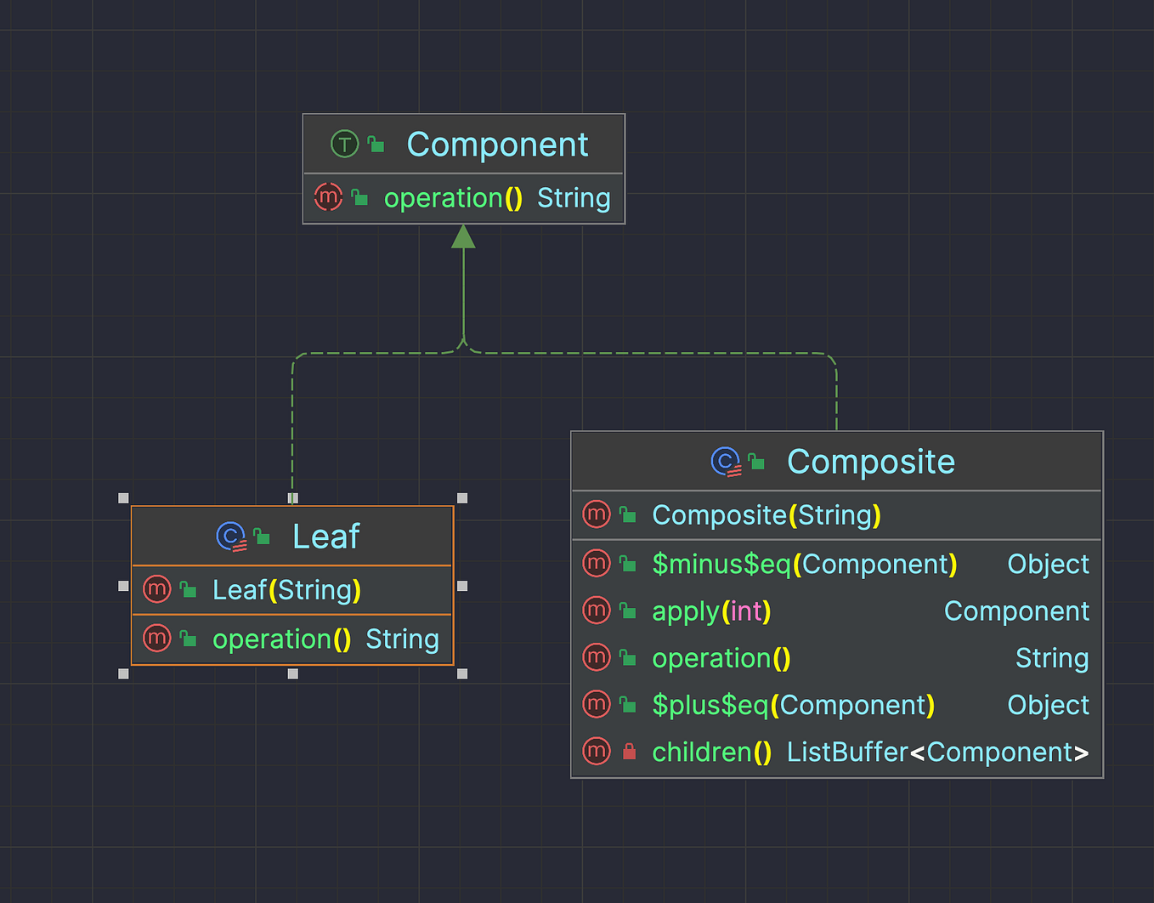
Task: Click the method icon next to apply(int)
Action: [597, 611]
